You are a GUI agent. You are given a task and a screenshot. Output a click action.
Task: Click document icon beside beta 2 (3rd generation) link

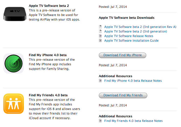pos(101,31)
